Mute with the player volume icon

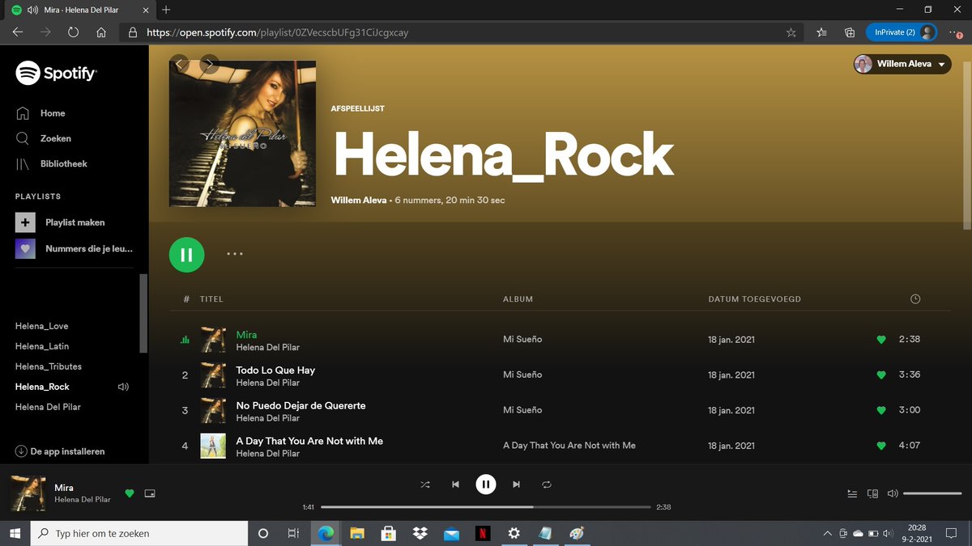pos(893,493)
